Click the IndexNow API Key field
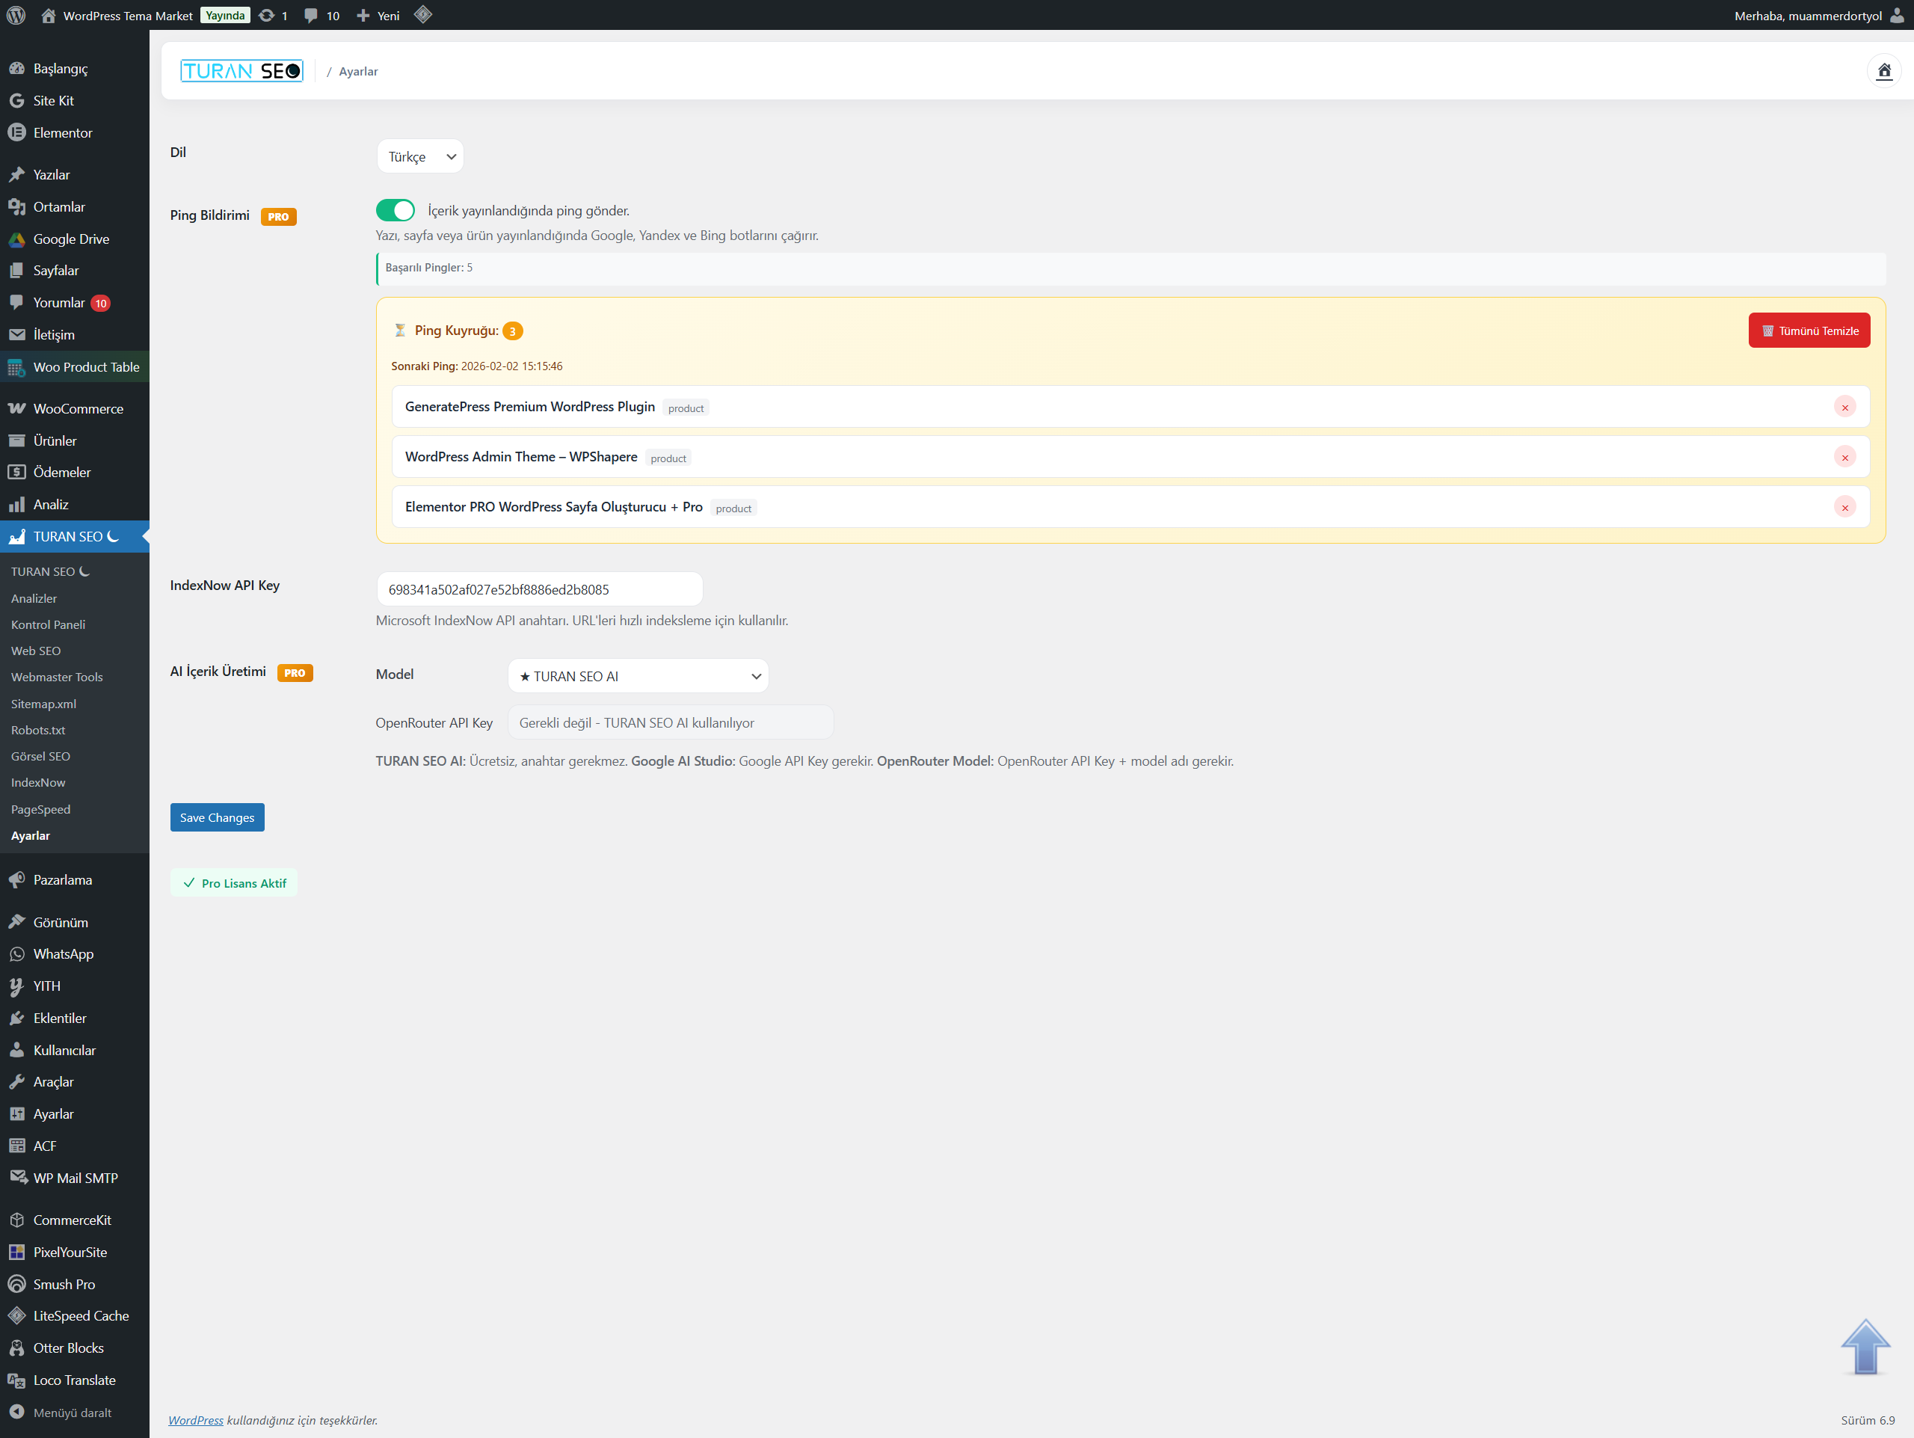Image resolution: width=1914 pixels, height=1438 pixels. 539,589
